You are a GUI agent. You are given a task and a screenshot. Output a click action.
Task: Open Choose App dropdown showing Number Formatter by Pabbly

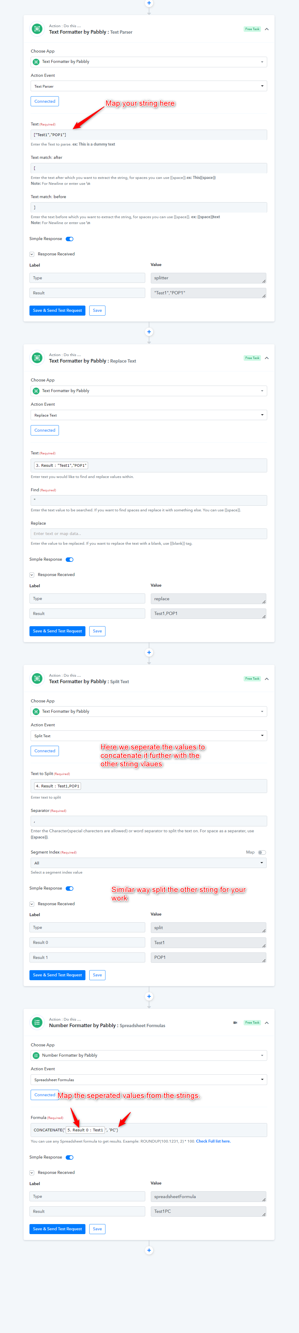coord(149,1055)
